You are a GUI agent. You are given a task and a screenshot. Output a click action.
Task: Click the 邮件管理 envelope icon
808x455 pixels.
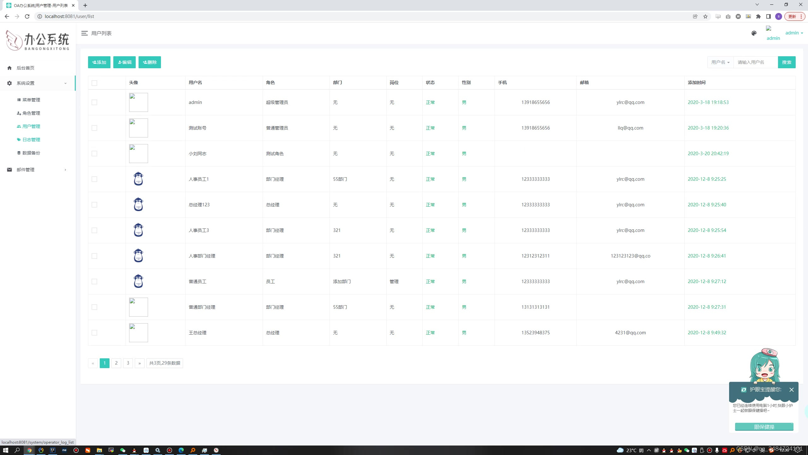(x=9, y=170)
